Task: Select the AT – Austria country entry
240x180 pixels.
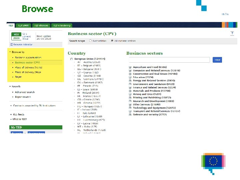Action: (89, 62)
